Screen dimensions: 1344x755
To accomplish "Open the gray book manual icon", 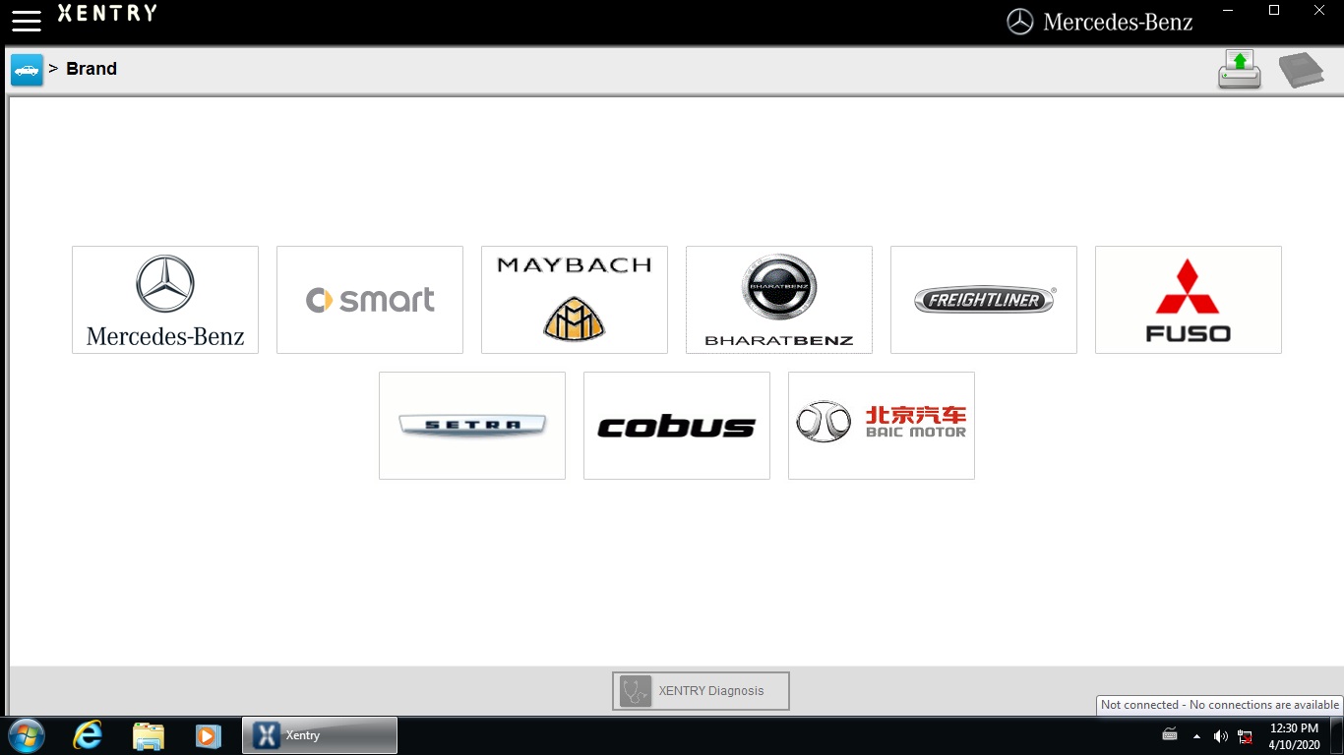I will point(1301,71).
